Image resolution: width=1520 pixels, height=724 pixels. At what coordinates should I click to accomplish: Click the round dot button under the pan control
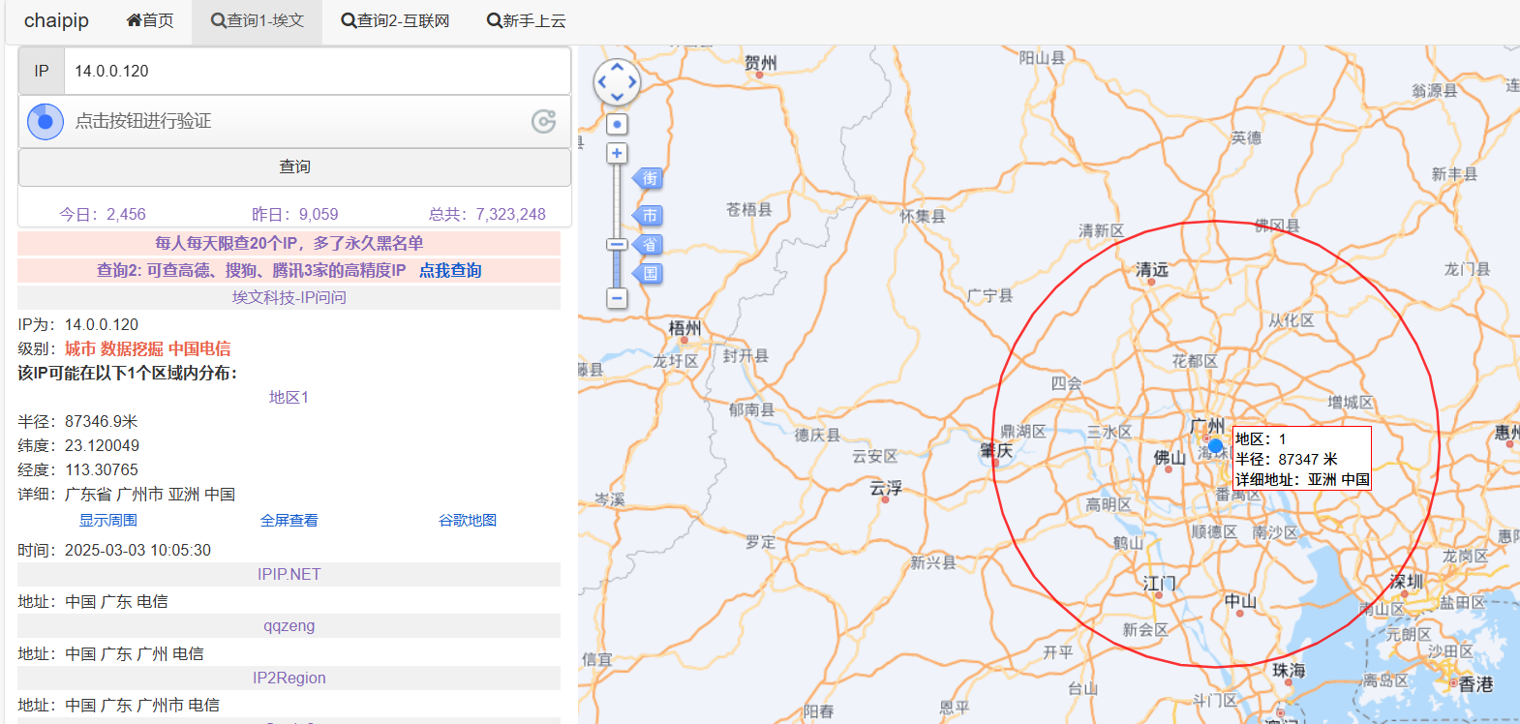point(617,124)
